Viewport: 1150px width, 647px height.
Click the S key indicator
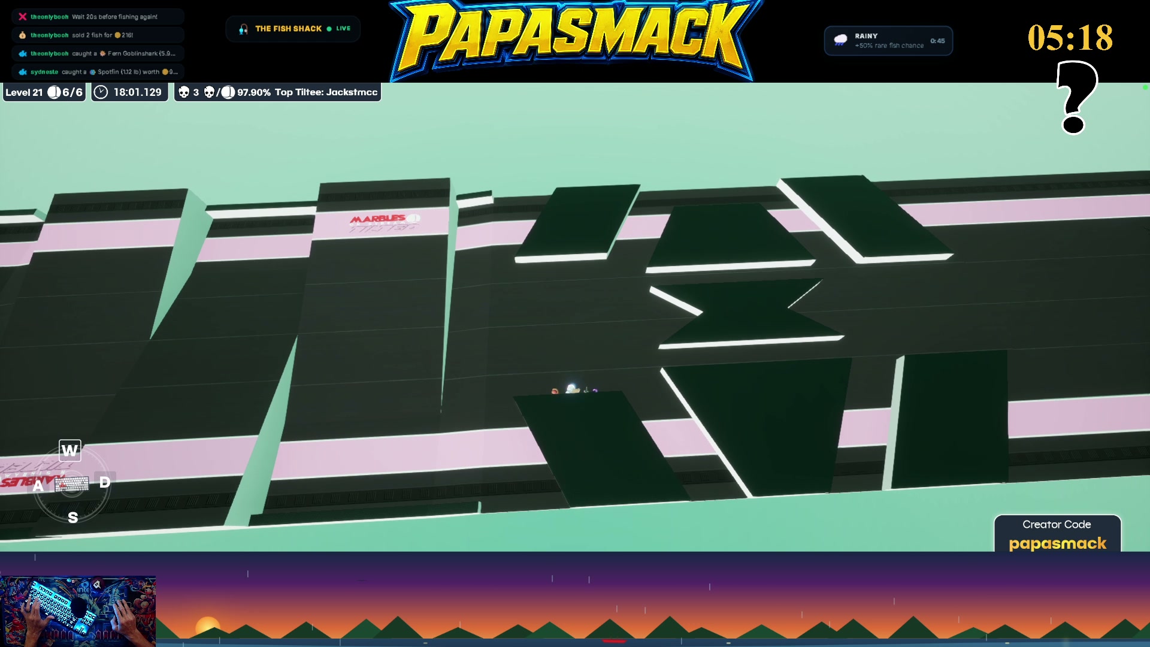tap(72, 518)
